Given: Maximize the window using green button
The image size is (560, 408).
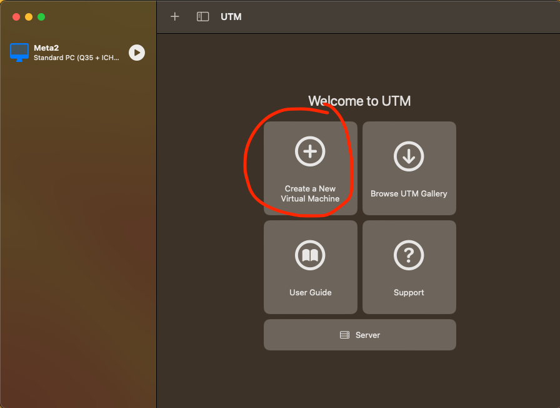Looking at the screenshot, I should click(x=41, y=17).
